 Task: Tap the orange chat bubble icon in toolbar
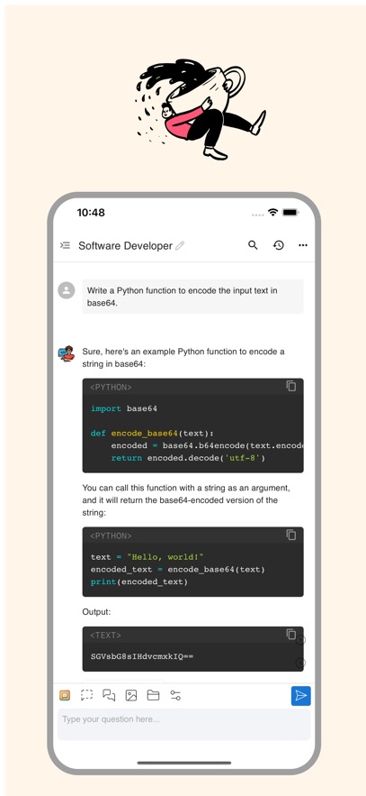point(65,695)
